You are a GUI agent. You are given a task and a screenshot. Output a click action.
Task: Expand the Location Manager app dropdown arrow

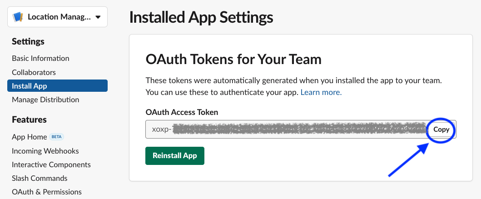pyautogui.click(x=98, y=17)
